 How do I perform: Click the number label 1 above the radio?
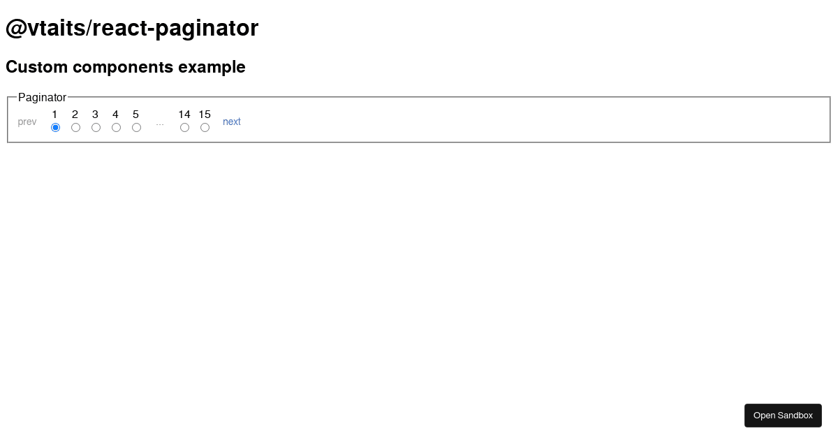[54, 114]
